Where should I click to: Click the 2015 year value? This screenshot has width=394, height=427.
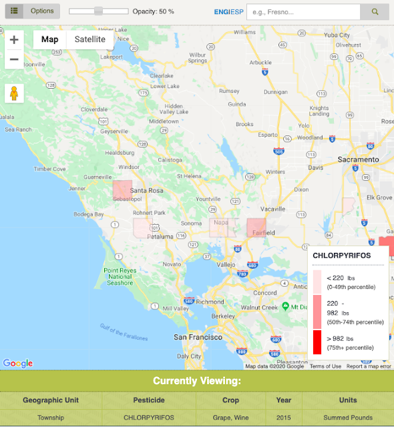pos(284,418)
